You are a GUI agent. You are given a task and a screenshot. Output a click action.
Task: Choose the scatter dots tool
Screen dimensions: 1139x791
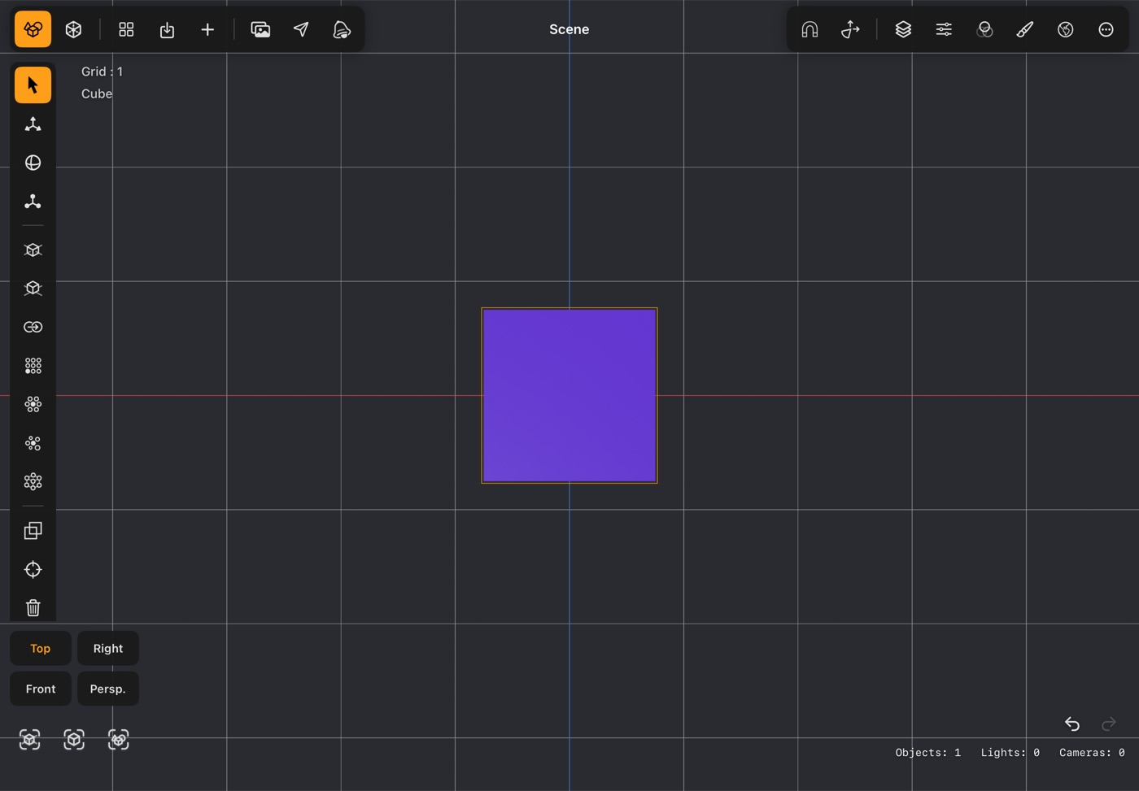(x=33, y=443)
